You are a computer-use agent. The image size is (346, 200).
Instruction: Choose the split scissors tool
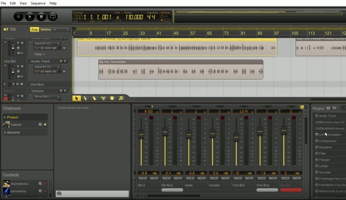coord(102,98)
